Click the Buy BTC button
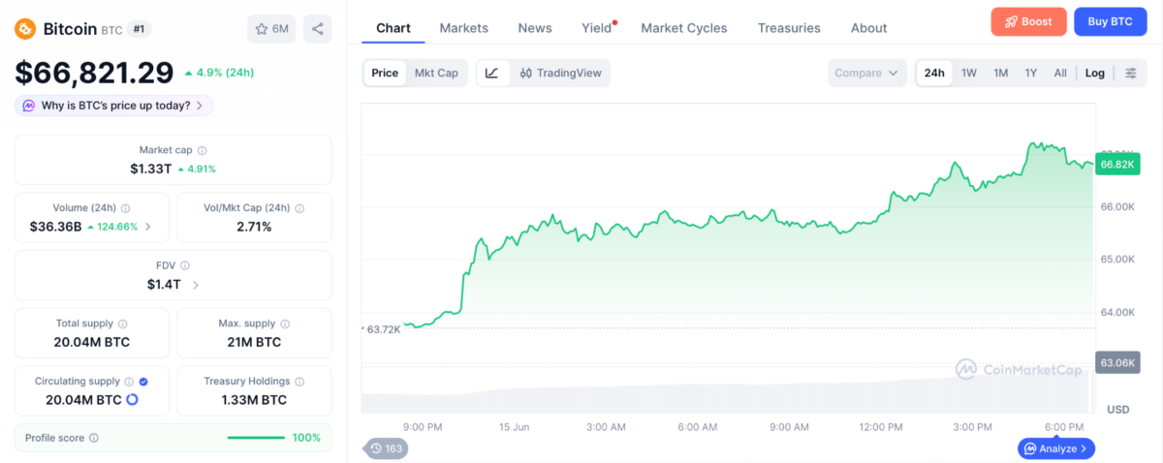The height and width of the screenshot is (463, 1163). click(1110, 21)
